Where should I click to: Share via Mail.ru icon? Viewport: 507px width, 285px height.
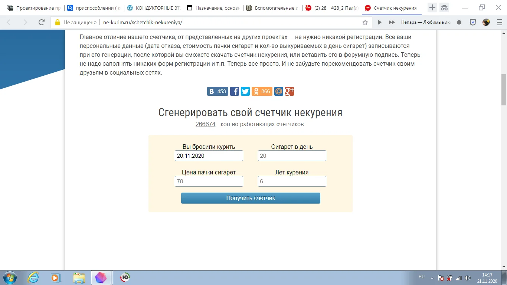[279, 91]
